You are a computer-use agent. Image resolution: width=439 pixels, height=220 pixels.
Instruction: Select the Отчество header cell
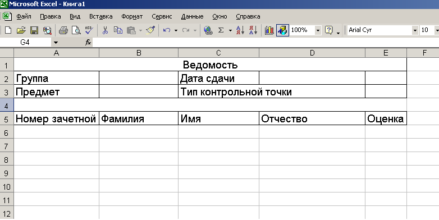click(x=312, y=118)
